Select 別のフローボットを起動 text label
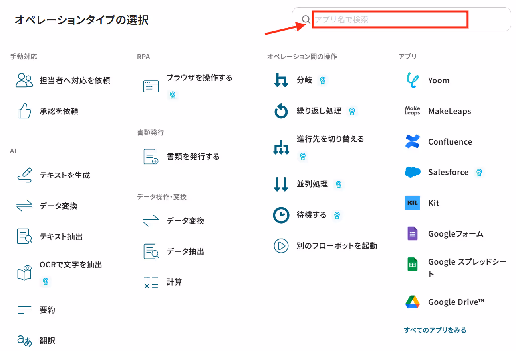Screen dimensions: 516x351 coord(337,245)
